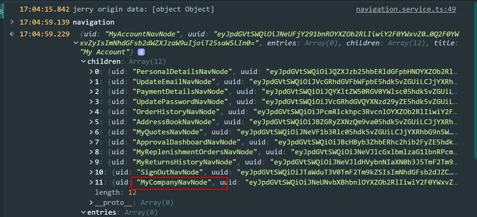Expand child 2 PaymentDetailsNavNode

tap(91, 92)
